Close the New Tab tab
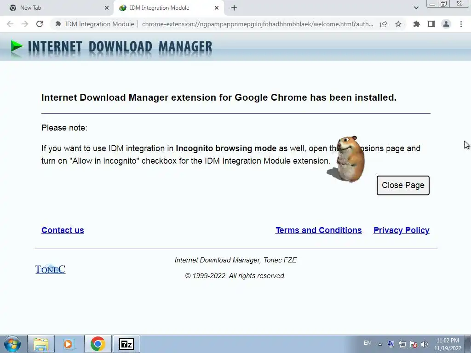The width and height of the screenshot is (471, 353). [x=107, y=8]
